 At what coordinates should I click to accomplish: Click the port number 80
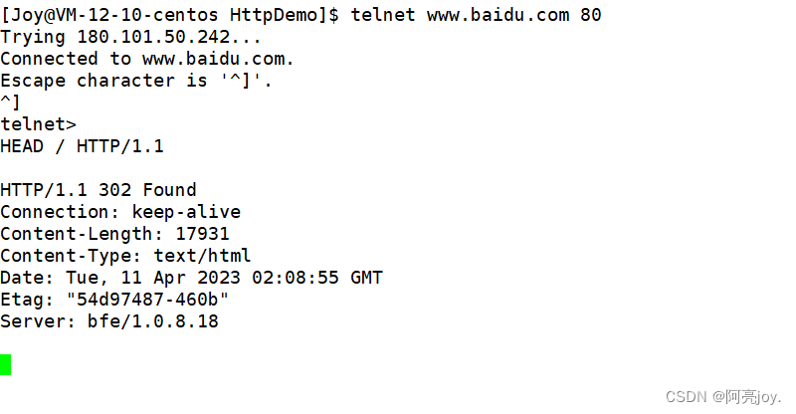pos(590,15)
